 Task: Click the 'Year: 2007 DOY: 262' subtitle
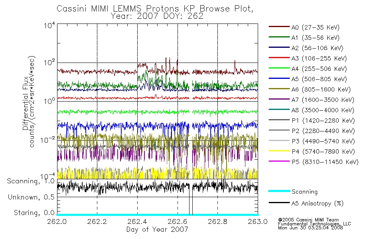(x=157, y=16)
